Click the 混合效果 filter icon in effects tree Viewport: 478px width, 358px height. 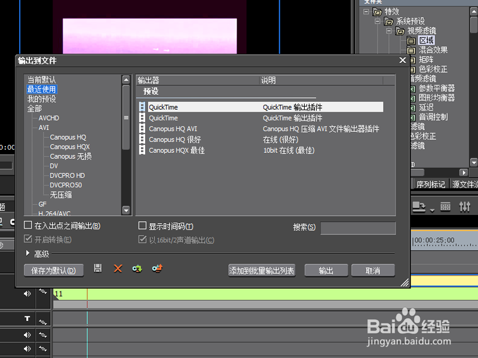tap(411, 50)
